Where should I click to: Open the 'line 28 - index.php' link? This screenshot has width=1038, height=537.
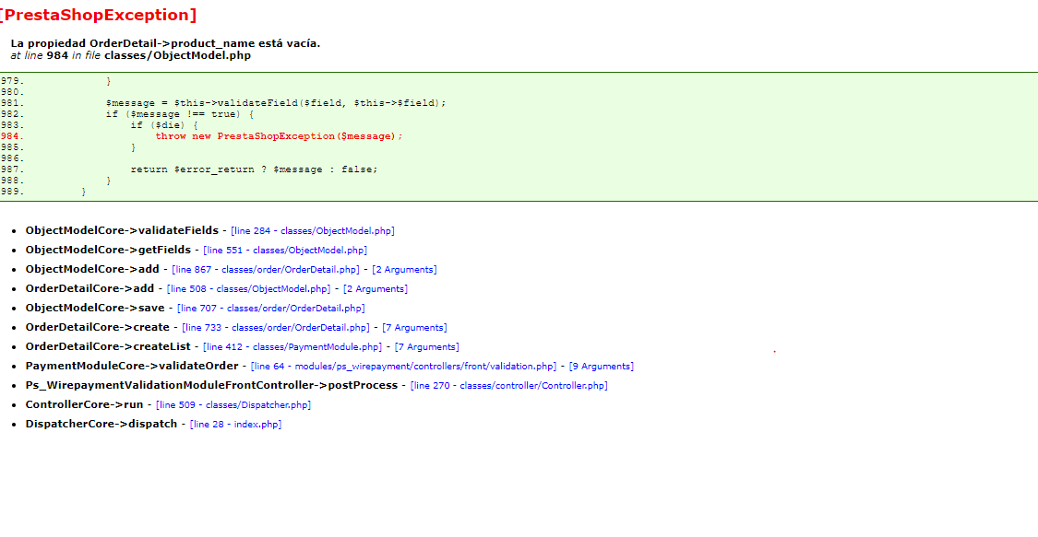235,424
